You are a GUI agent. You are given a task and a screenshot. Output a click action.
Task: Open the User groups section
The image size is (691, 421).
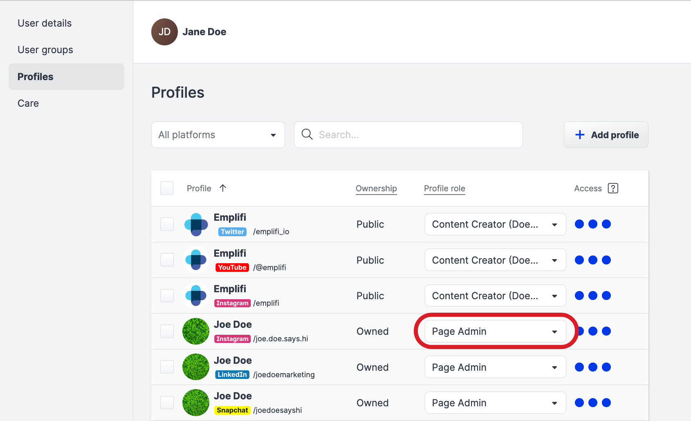pos(45,49)
